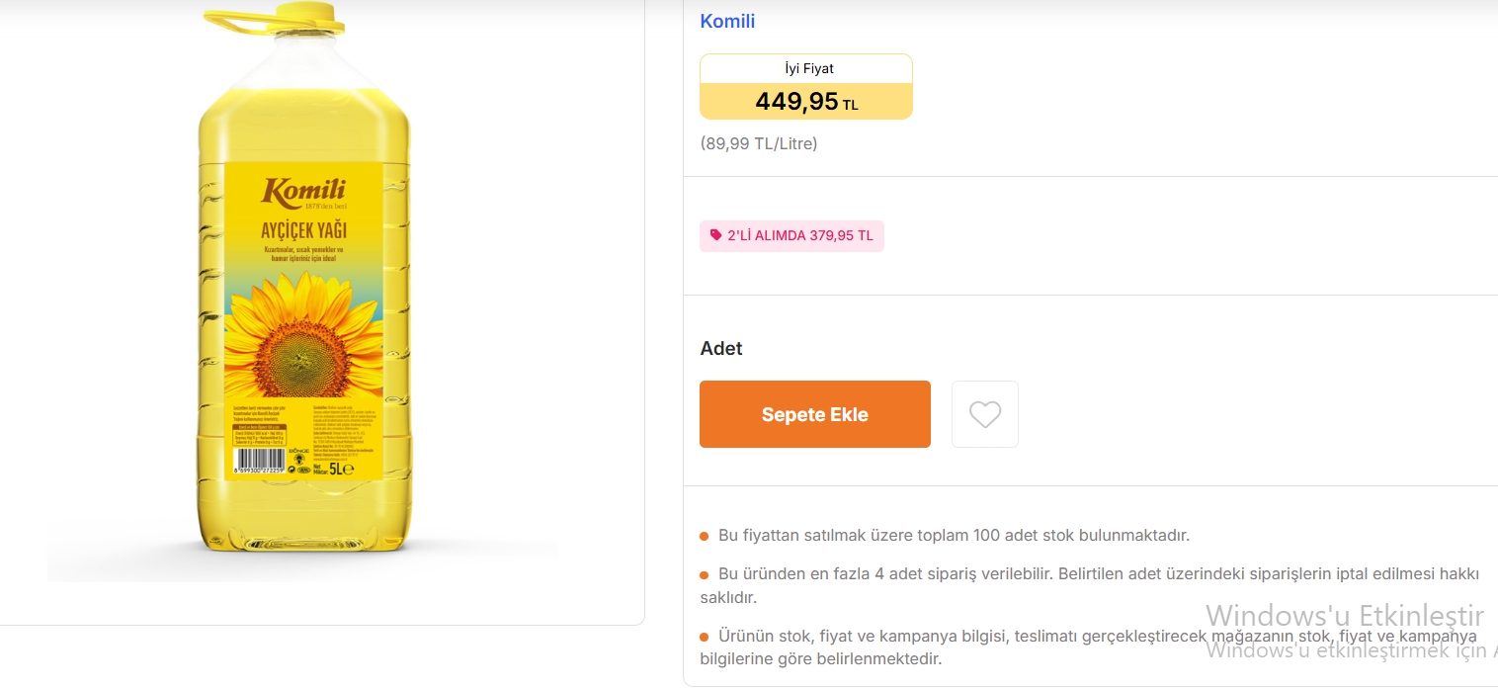The image size is (1498, 690).
Task: Click the Windows'u Etkinleştir watermark
Action: pos(1344,615)
